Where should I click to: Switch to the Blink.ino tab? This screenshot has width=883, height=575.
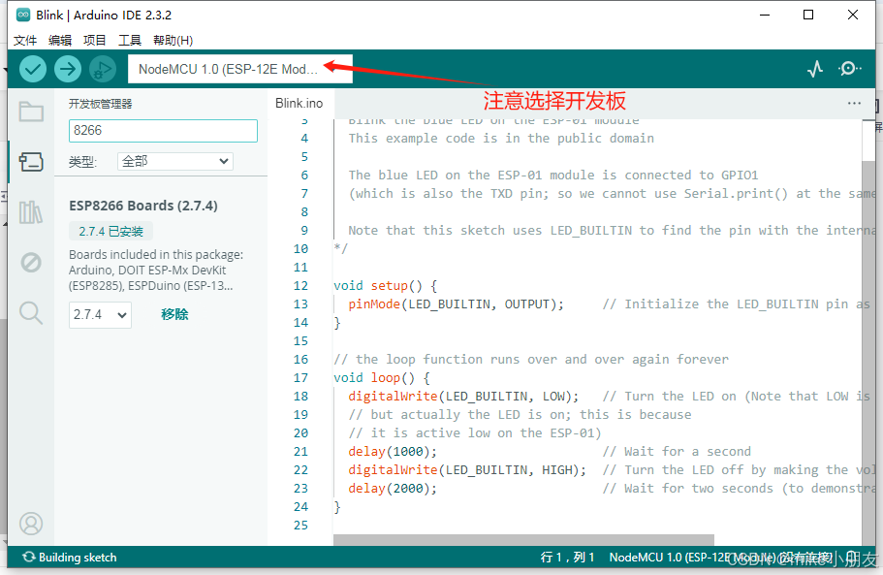(300, 103)
